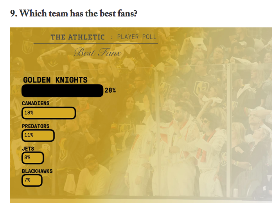275x207 pixels.
Task: Click the question 9 heading text
Action: [x=74, y=13]
